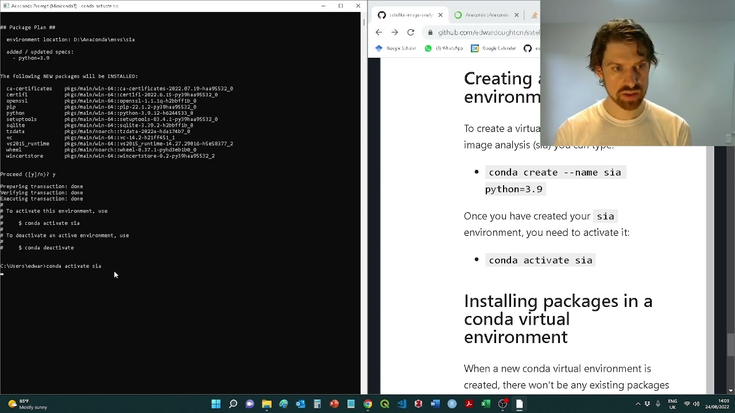Click the browser page vertical scrollbar thumb
The image size is (735, 413).
click(730, 345)
